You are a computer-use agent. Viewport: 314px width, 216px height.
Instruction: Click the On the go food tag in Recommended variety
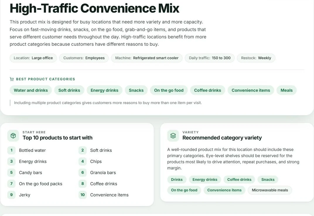click(x=184, y=190)
